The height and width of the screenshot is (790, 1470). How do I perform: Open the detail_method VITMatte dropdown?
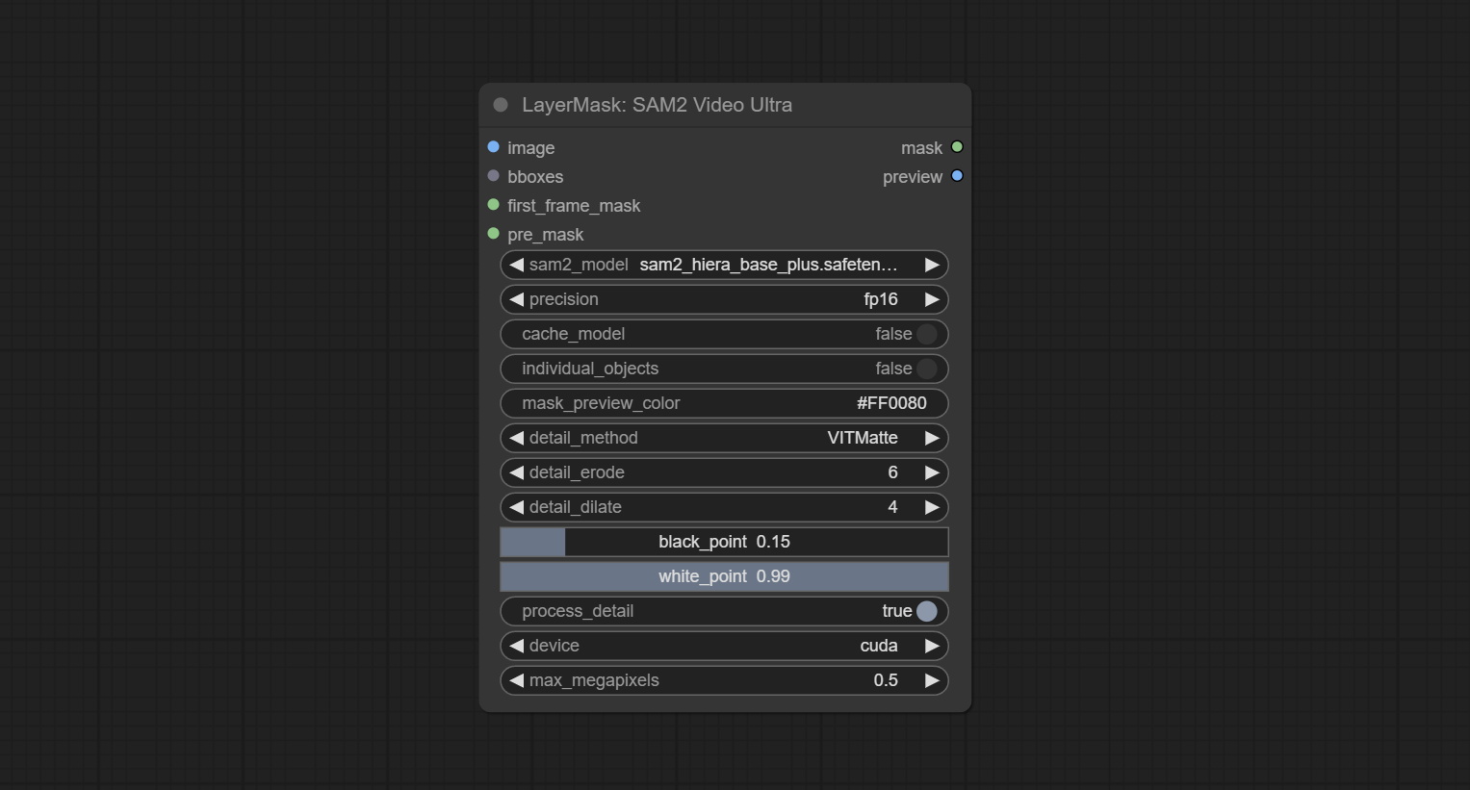[724, 438]
